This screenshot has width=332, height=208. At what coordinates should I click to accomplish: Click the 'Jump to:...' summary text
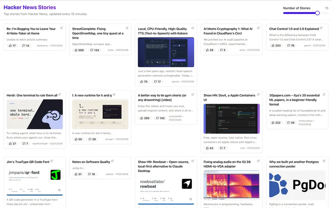click(79, 168)
